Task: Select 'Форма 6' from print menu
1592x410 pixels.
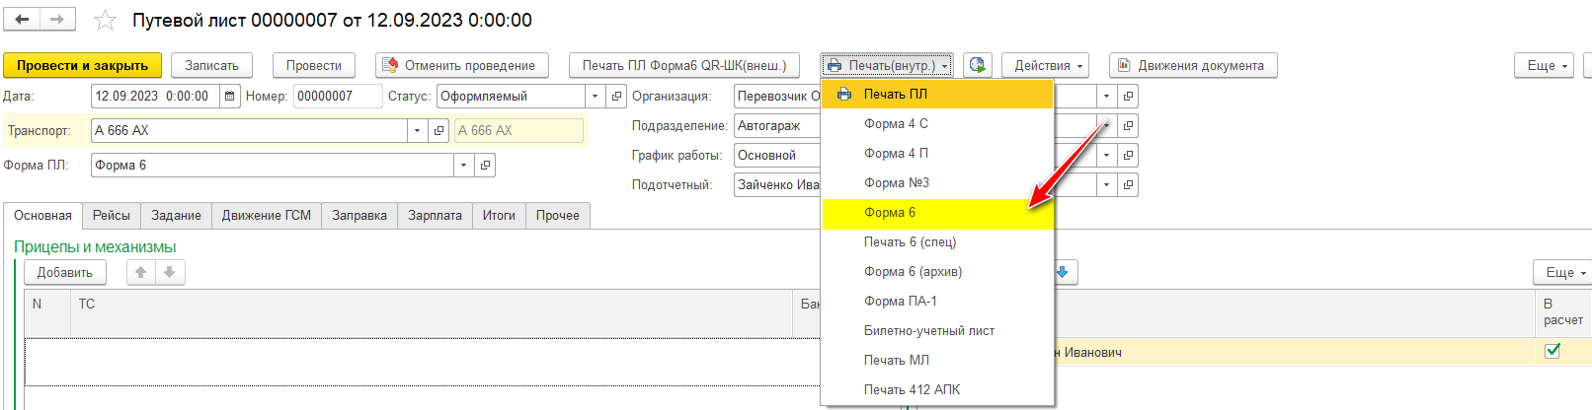Action: pos(890,213)
